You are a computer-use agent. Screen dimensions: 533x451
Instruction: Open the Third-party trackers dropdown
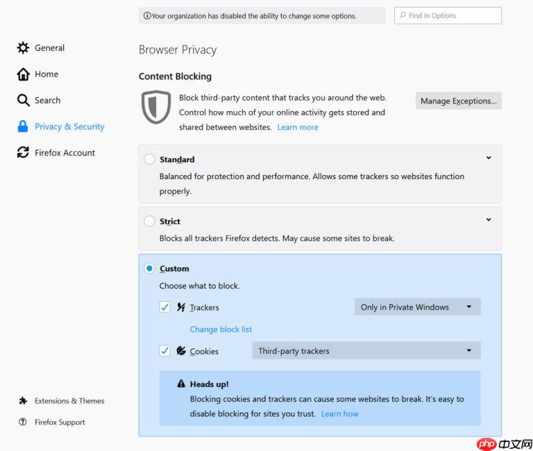coord(366,351)
